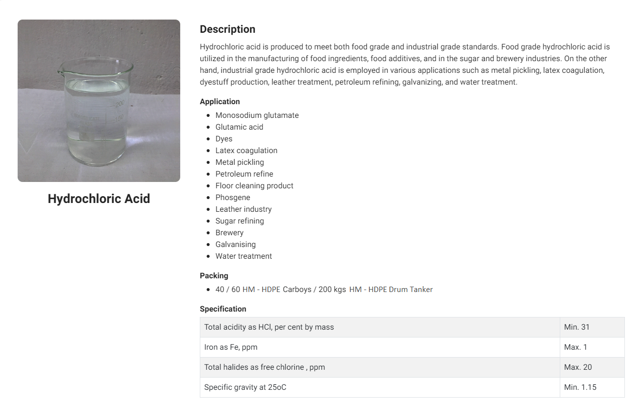Viewport: 644px width, 405px height.
Task: Select Phosgene in application list
Action: tap(233, 198)
